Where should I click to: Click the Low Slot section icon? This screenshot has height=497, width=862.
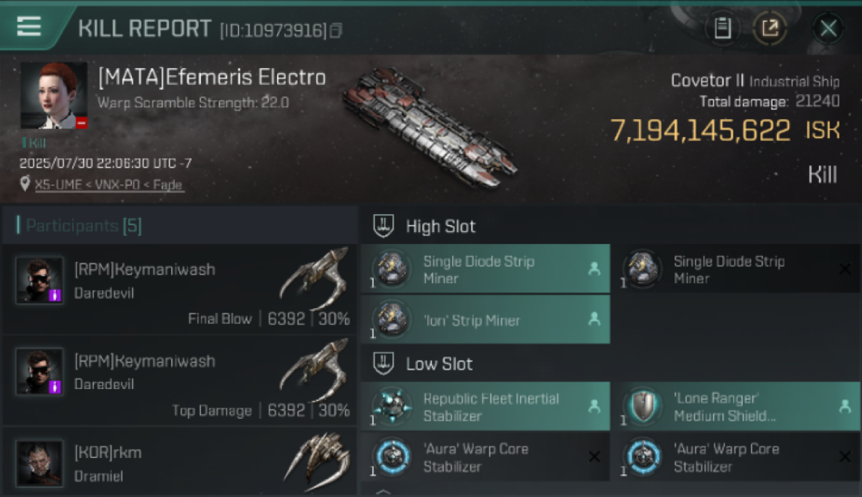[x=383, y=364]
